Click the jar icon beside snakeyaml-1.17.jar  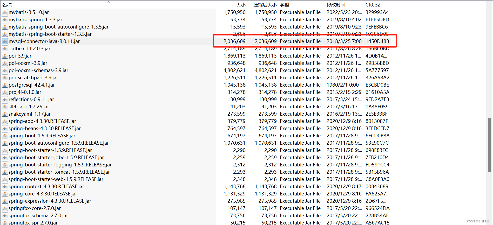tap(5, 114)
